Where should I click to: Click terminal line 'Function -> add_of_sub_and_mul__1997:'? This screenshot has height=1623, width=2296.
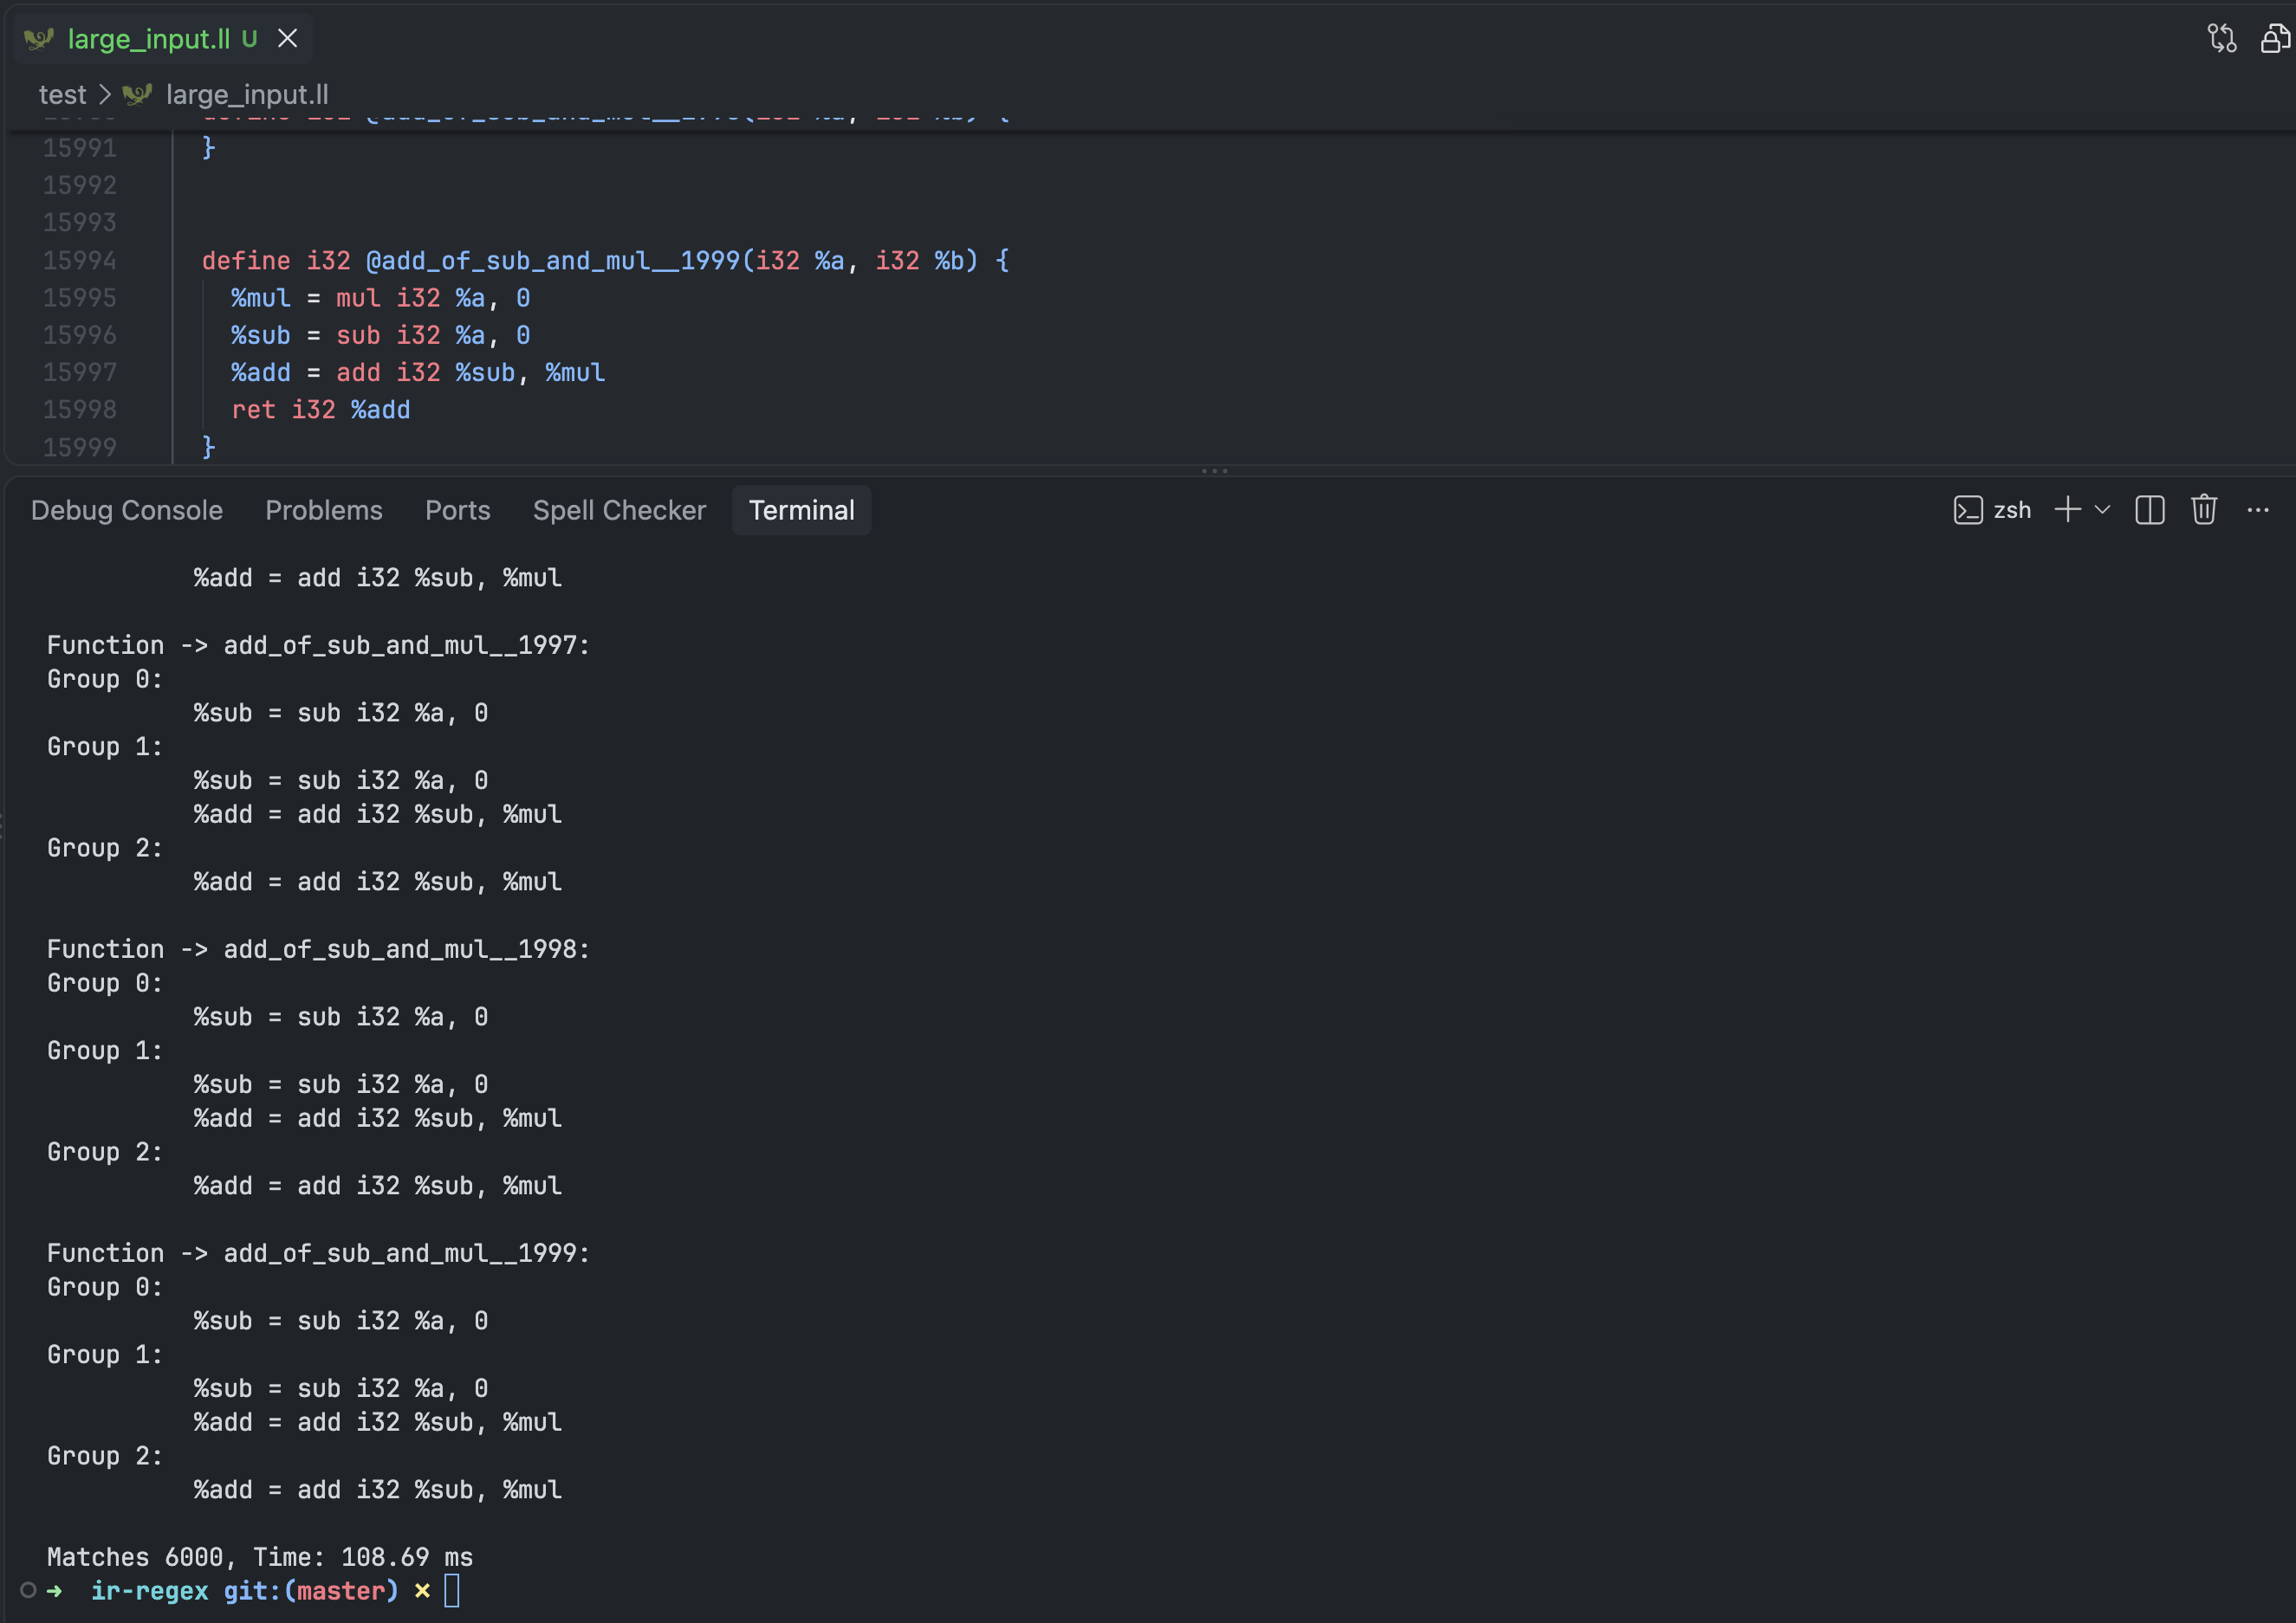click(319, 645)
